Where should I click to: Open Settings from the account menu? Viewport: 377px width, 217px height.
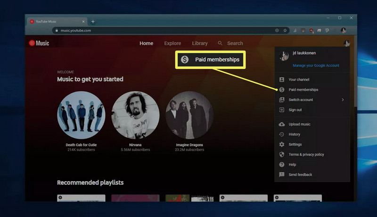coord(312,144)
